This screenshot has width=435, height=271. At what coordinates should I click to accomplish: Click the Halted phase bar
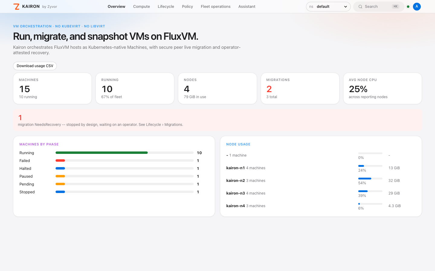[124, 168]
